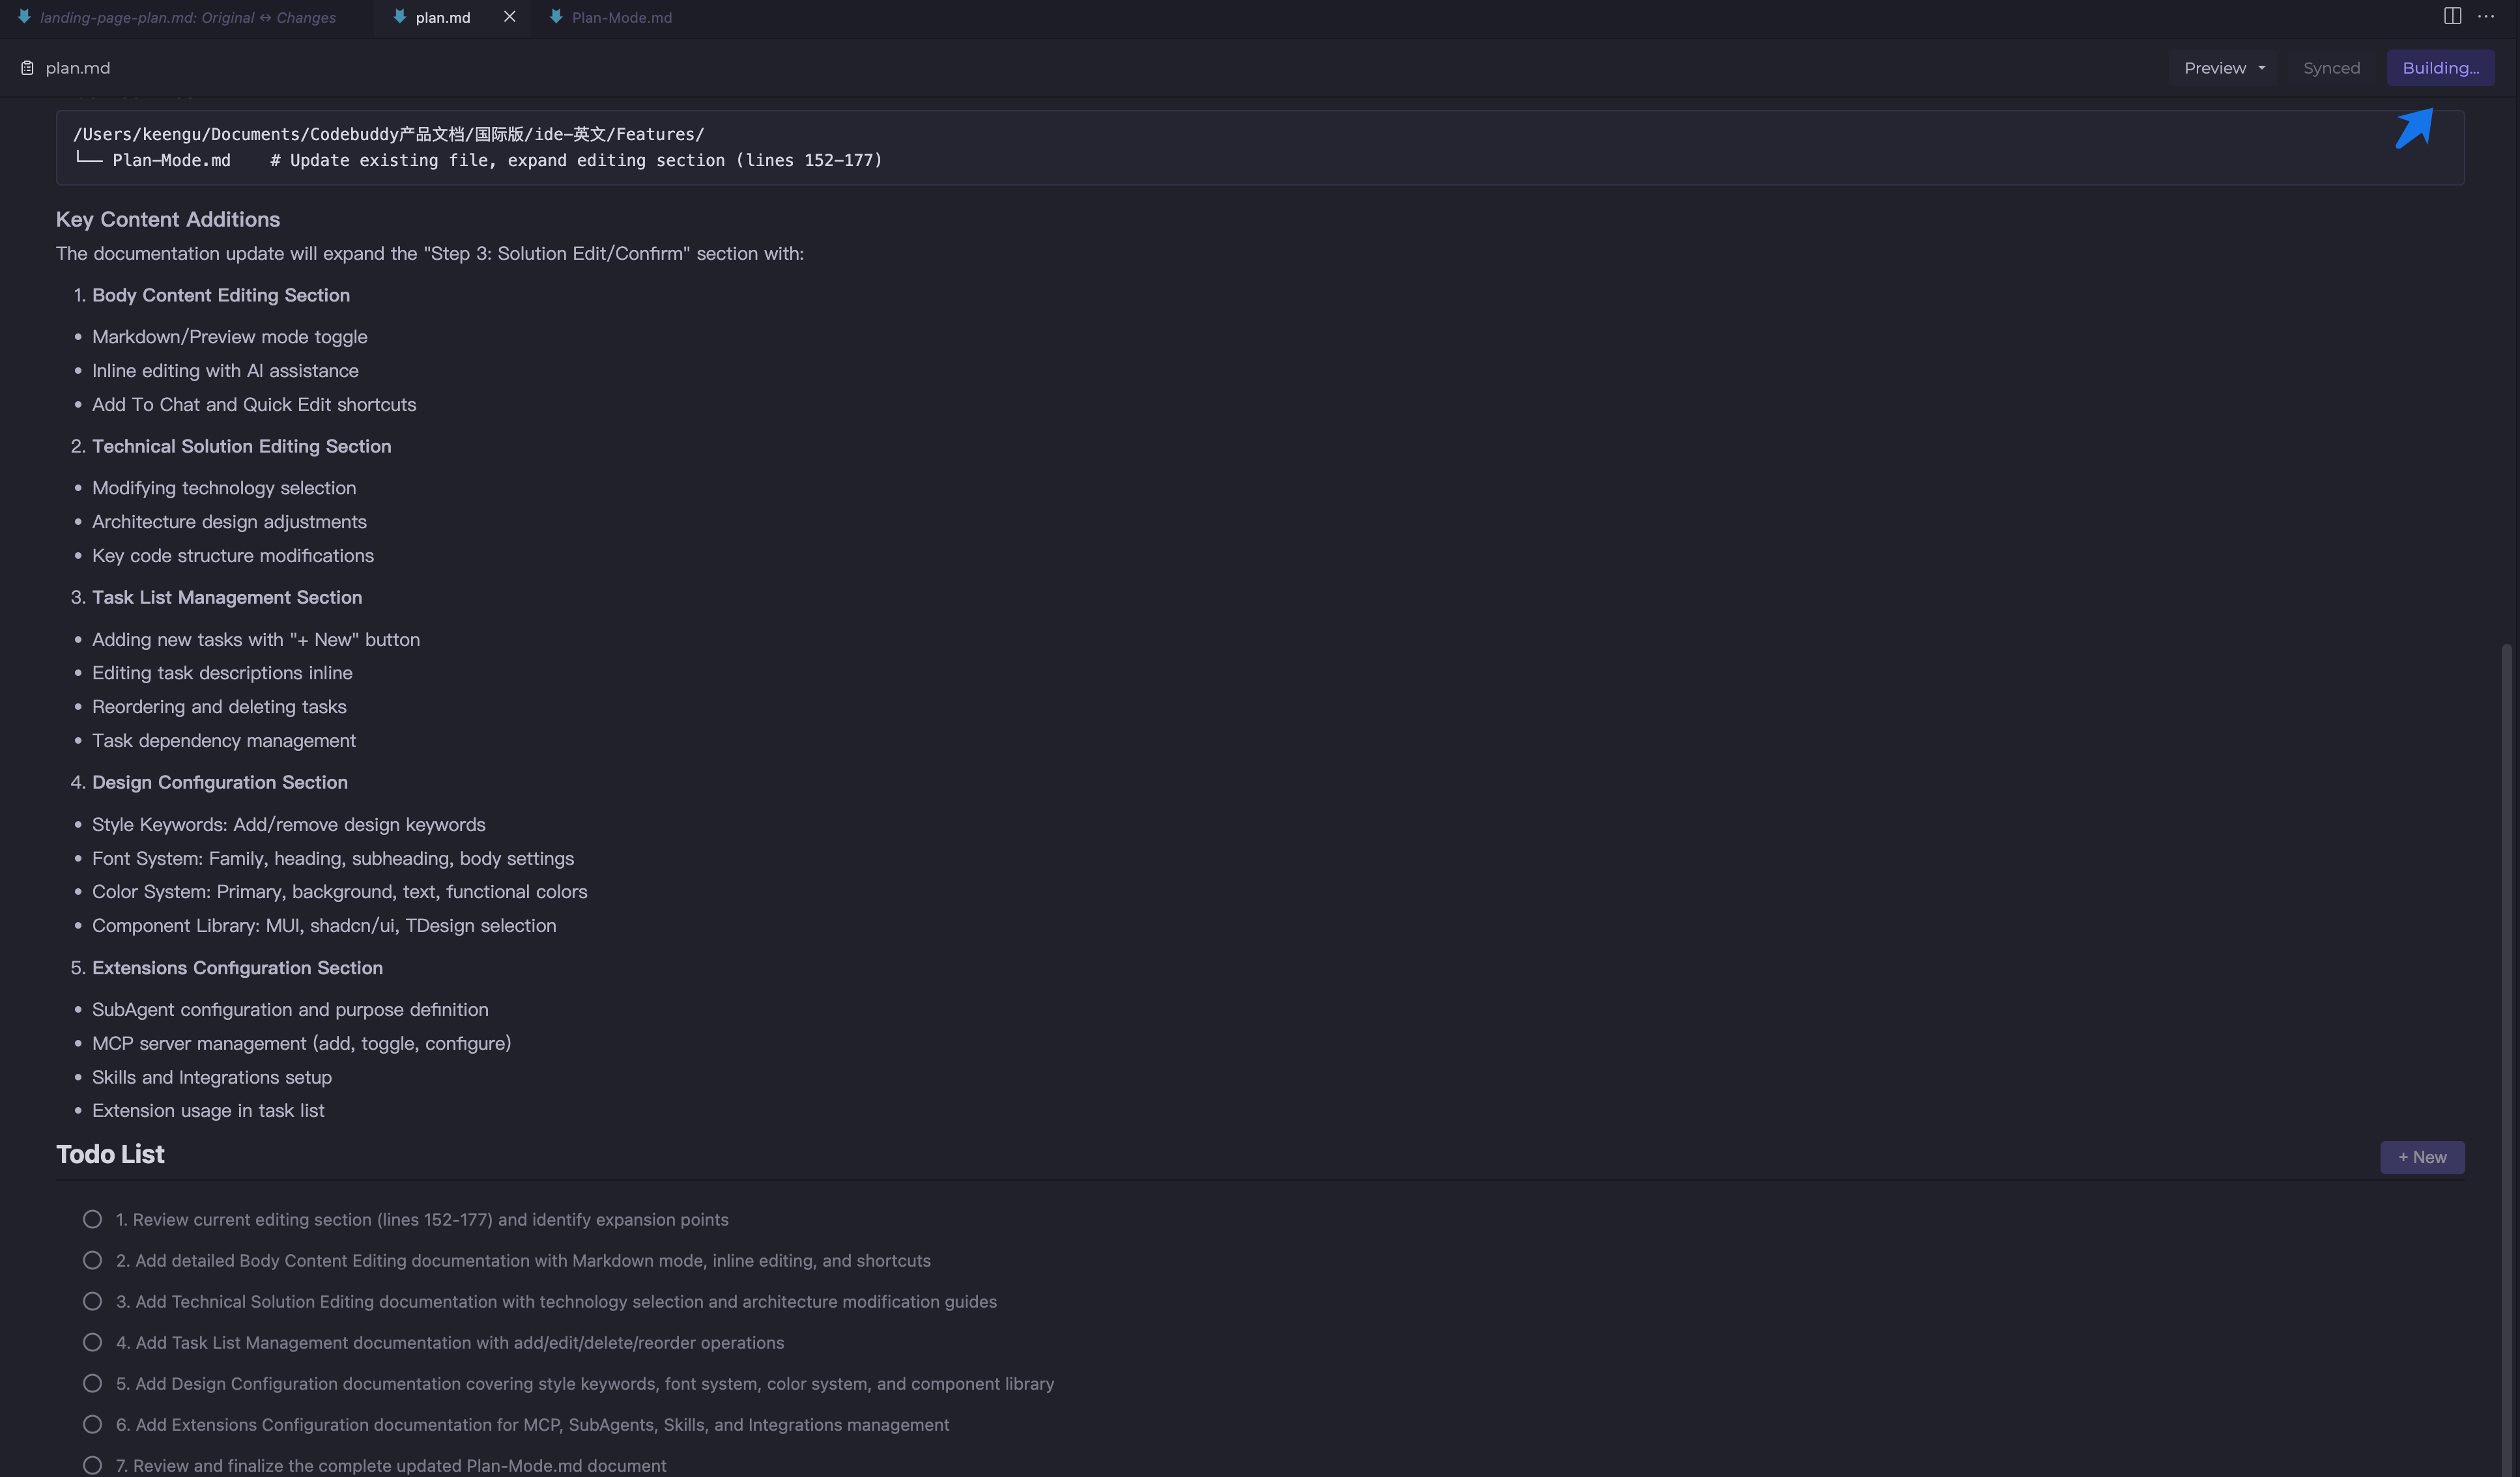Click the plan.md file icon in breadcrumb
The height and width of the screenshot is (1477, 2520).
coord(28,68)
